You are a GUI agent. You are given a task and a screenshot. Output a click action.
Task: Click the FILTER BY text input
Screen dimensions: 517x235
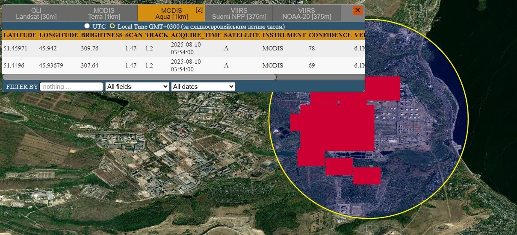click(71, 87)
